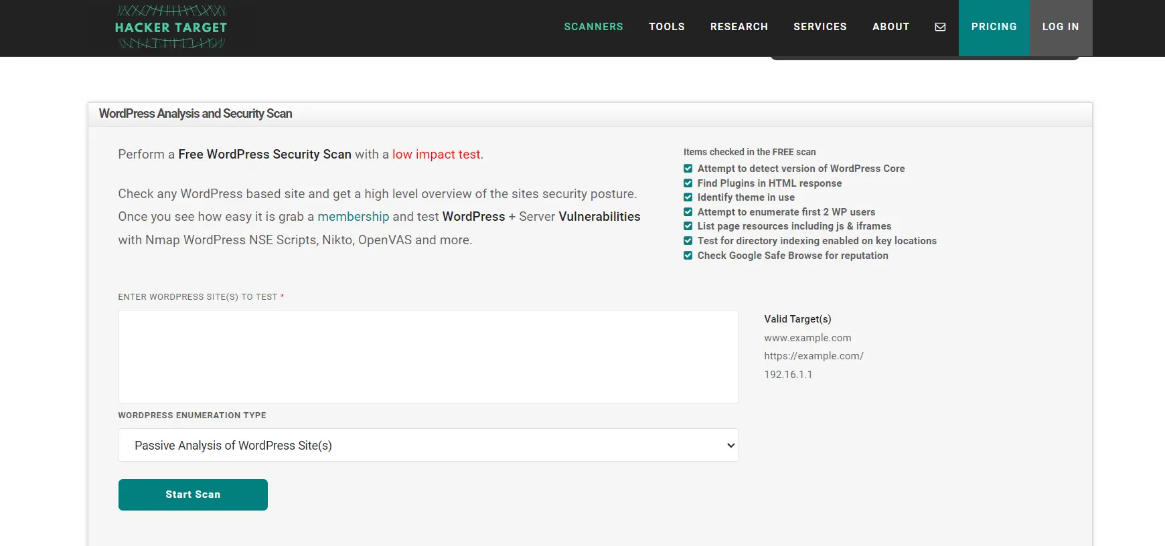The width and height of the screenshot is (1165, 546).
Task: Click the Hacker Target logo
Action: point(171,27)
